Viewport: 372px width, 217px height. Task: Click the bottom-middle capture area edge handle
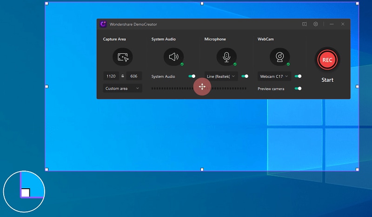[x=202, y=169]
